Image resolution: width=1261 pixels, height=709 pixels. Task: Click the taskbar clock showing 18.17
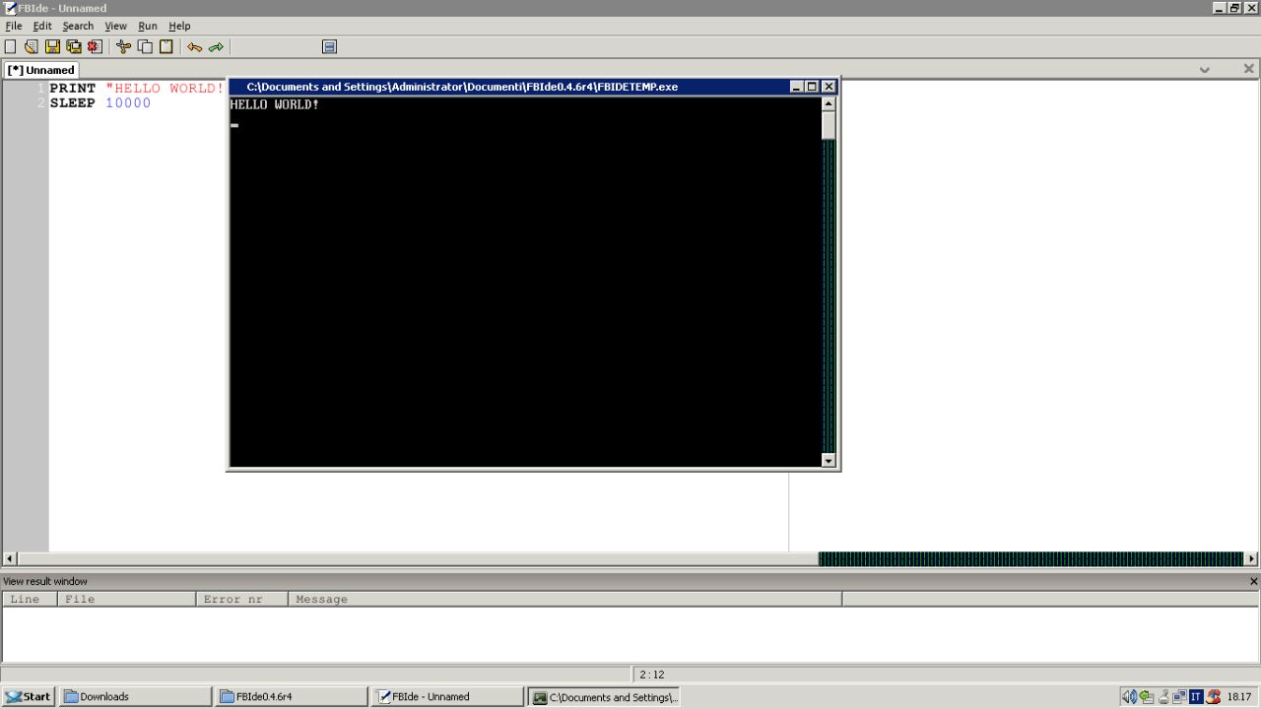click(1238, 696)
